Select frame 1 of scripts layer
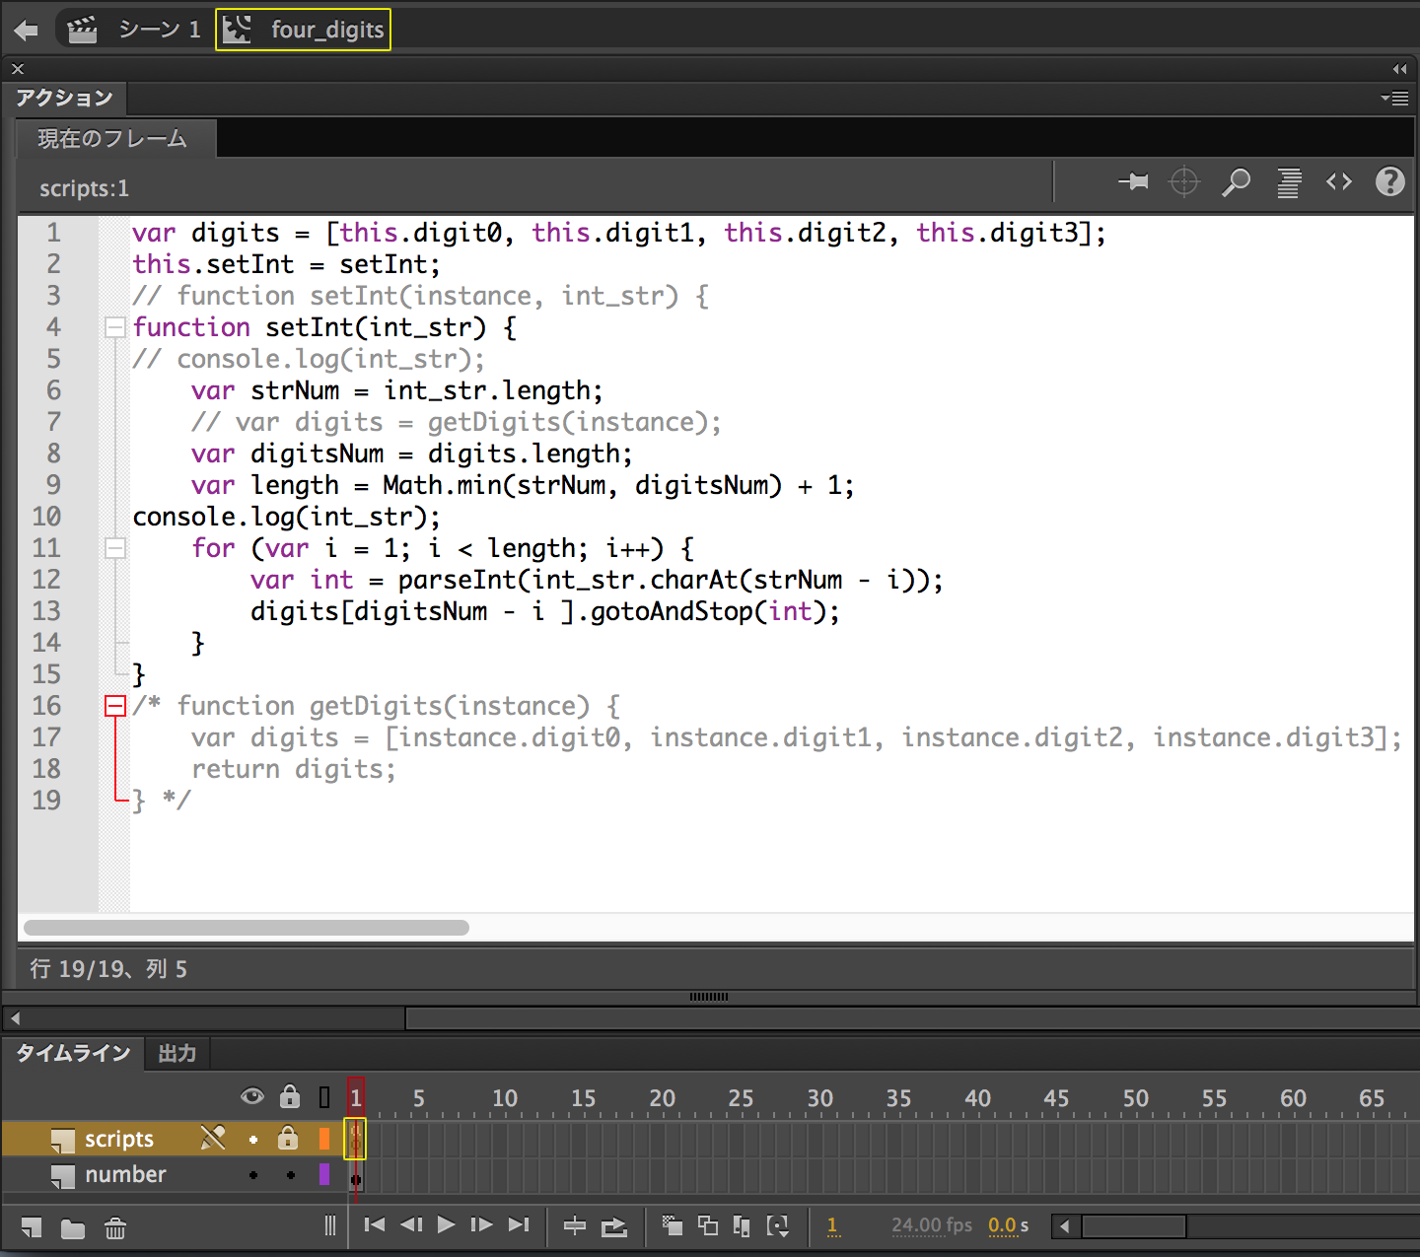 [x=355, y=1139]
